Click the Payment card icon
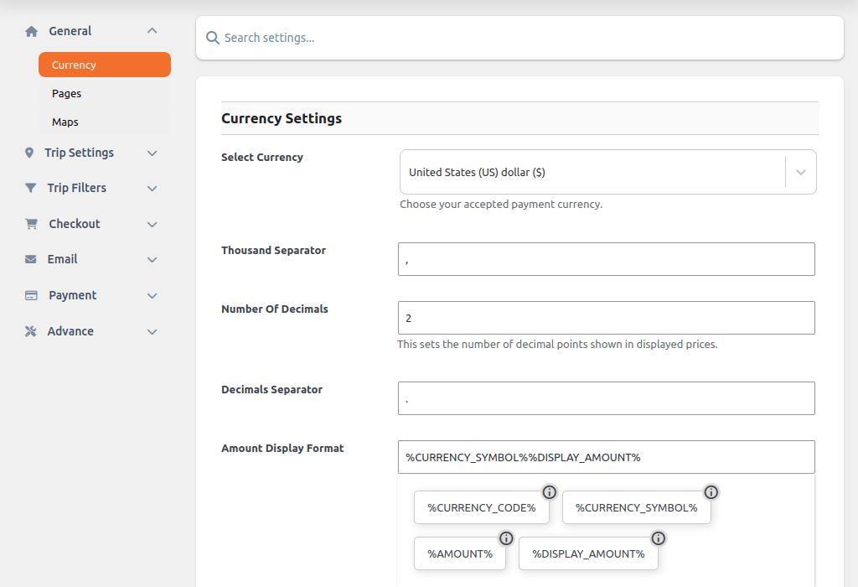This screenshot has height=587, width=858. click(31, 295)
